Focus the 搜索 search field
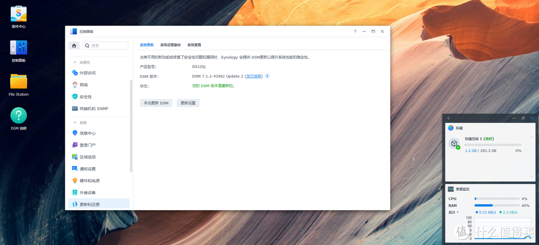Image resolution: width=539 pixels, height=245 pixels. tap(105, 45)
